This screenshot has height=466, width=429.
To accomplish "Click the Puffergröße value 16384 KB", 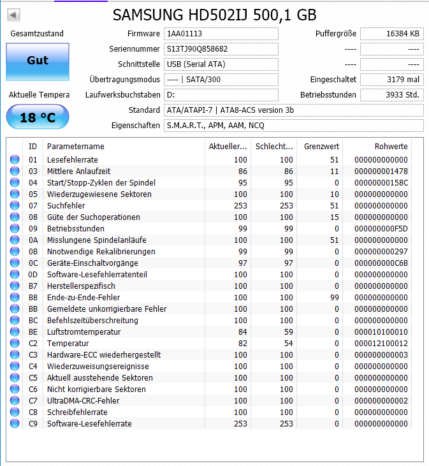I will [x=392, y=34].
